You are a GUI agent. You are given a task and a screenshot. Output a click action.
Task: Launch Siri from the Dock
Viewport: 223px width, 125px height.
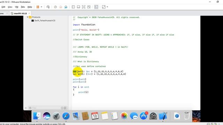tap(46, 116)
